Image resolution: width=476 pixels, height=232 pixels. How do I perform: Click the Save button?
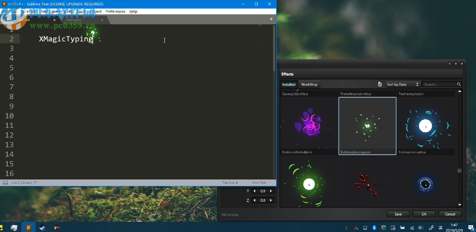click(x=398, y=214)
